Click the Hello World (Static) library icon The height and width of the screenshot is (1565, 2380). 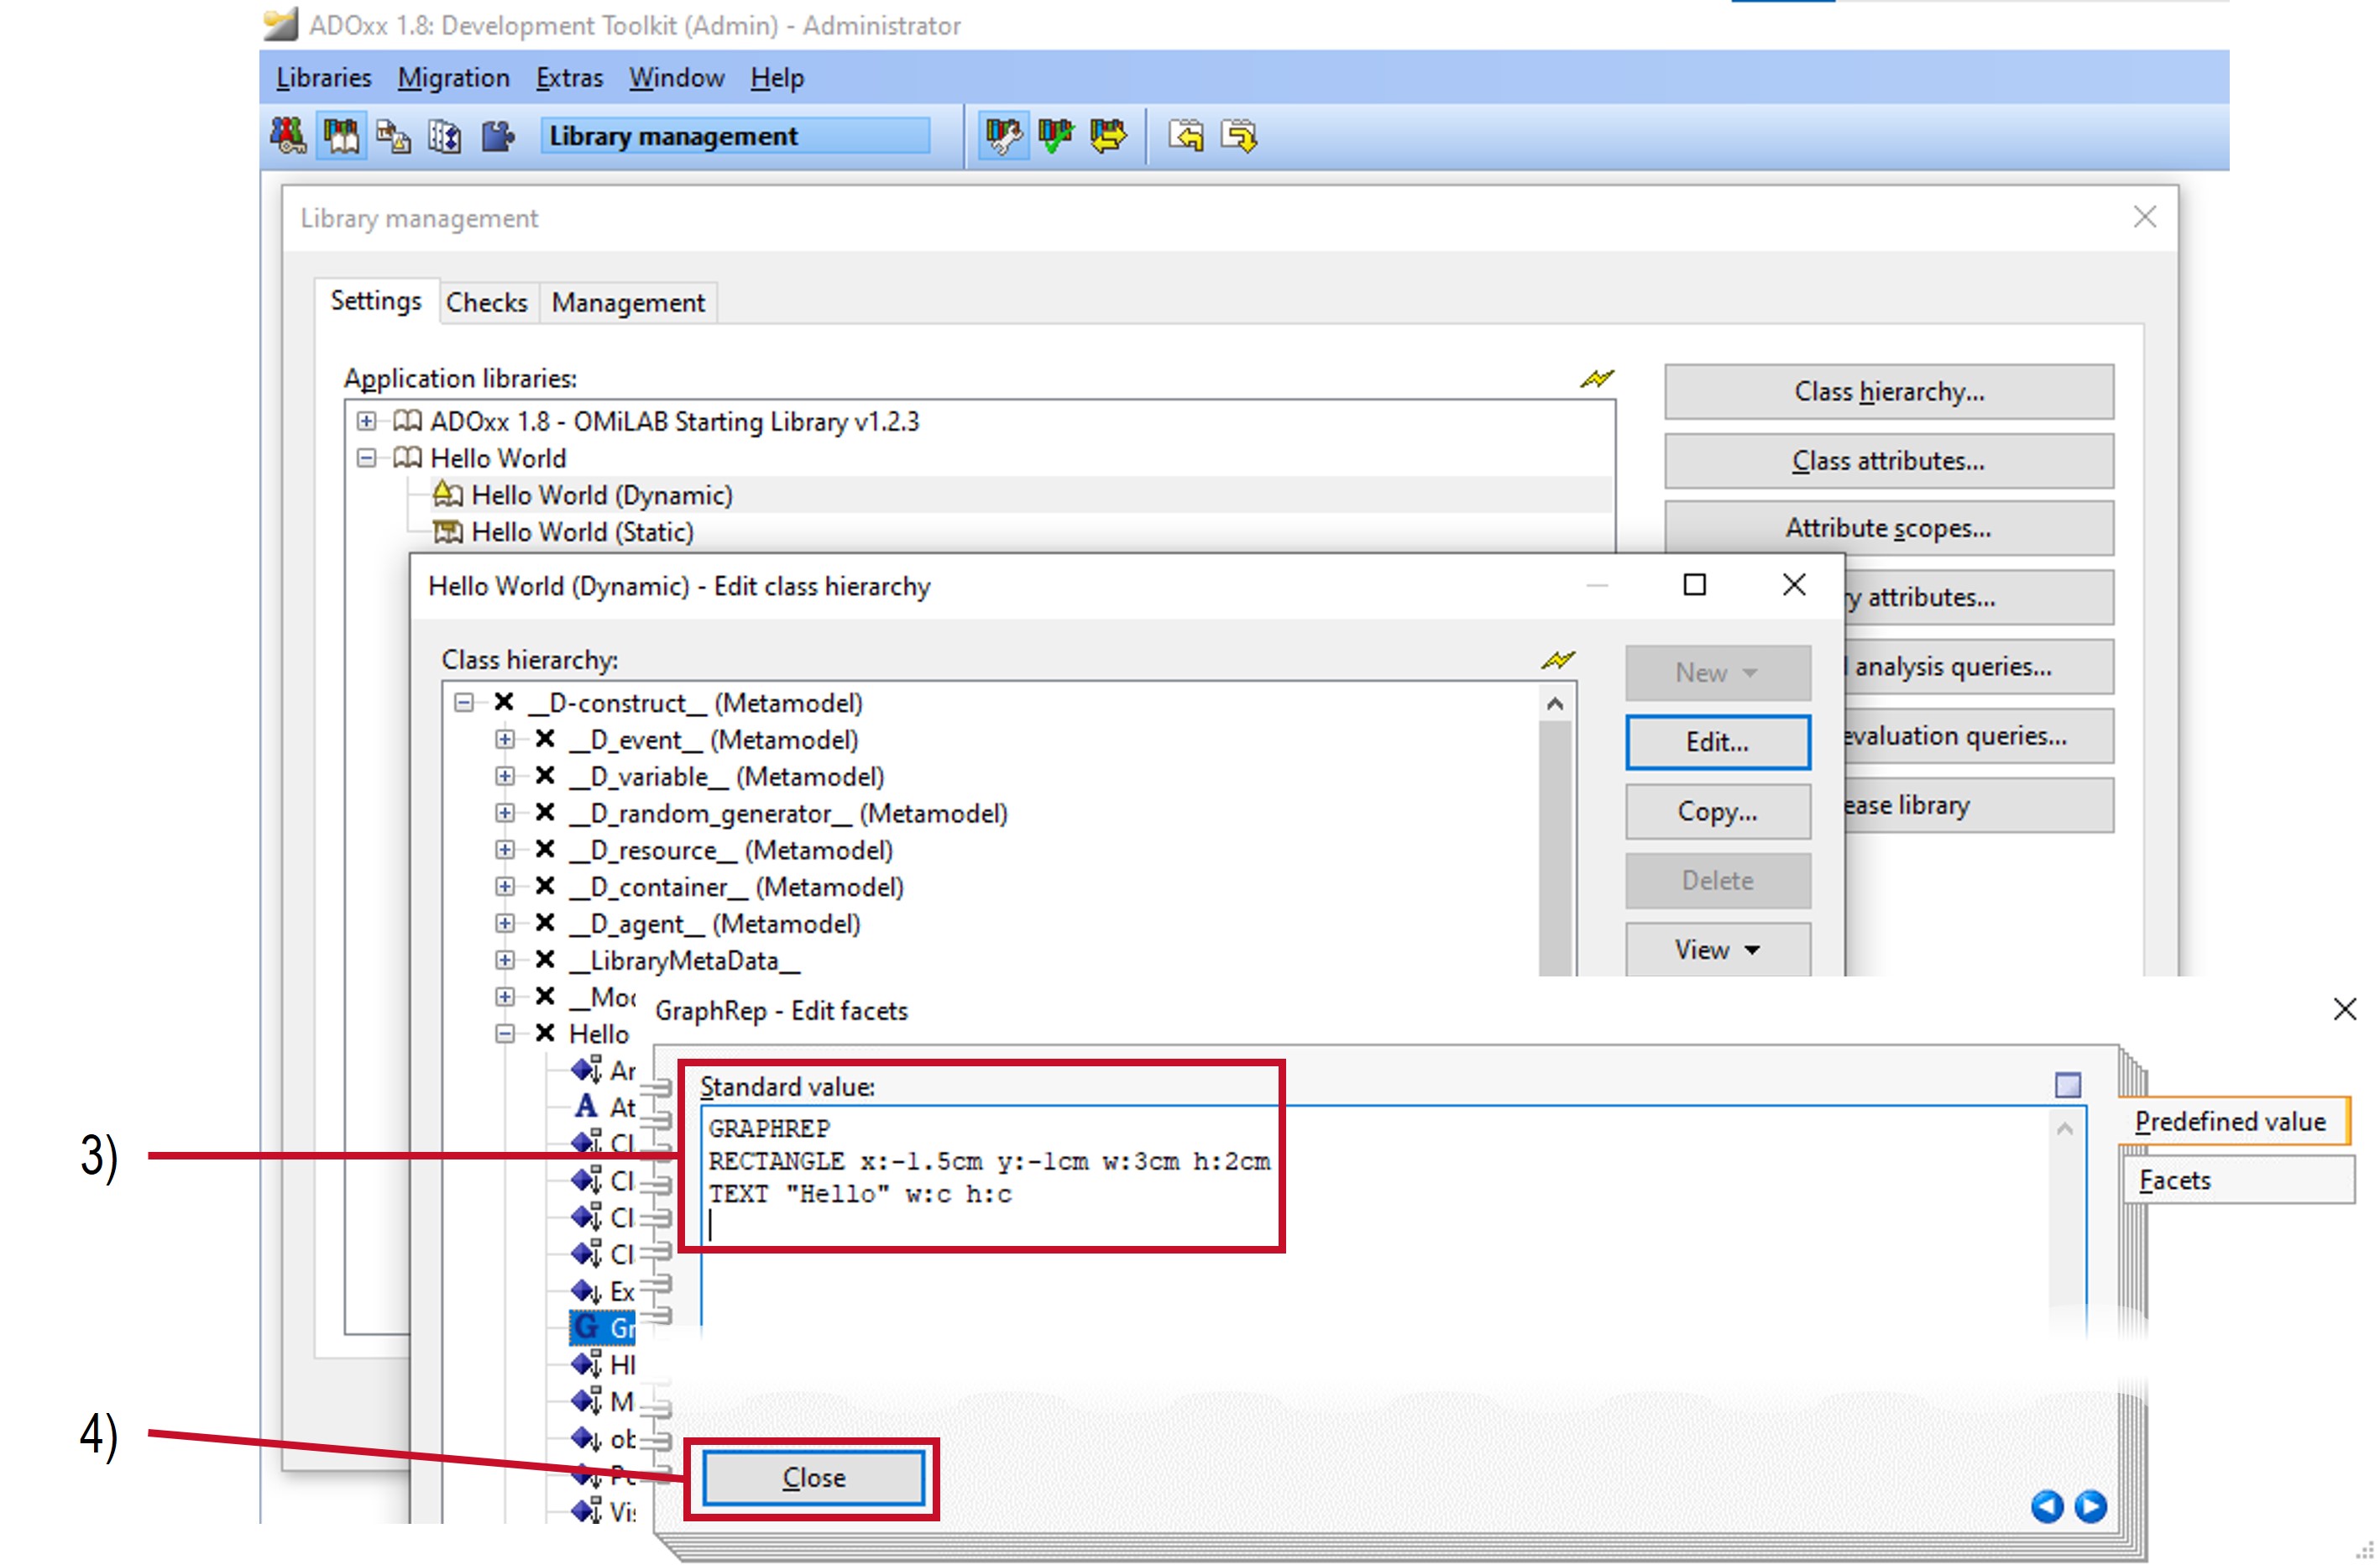448,532
